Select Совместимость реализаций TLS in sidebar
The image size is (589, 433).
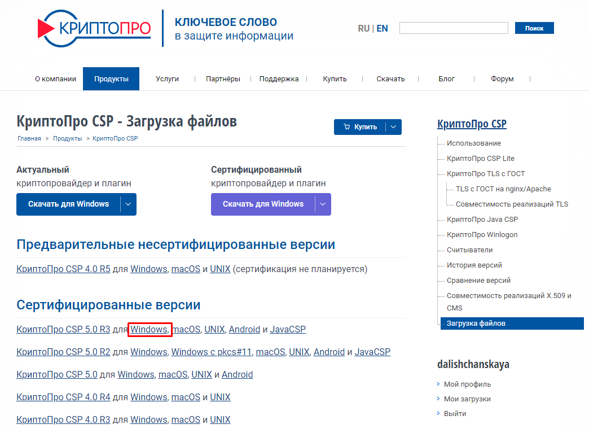pos(512,204)
